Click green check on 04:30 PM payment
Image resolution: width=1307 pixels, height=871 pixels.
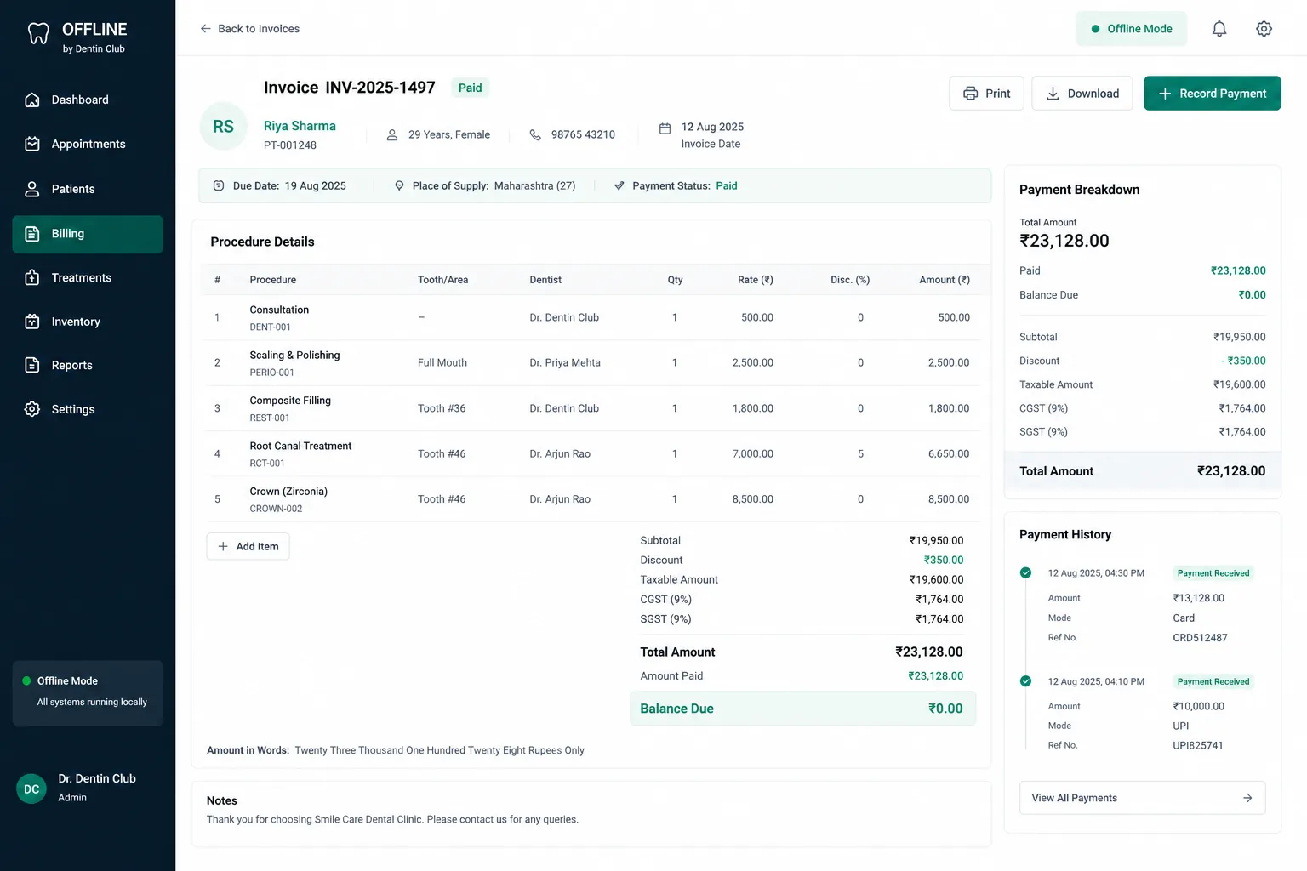[1025, 572]
